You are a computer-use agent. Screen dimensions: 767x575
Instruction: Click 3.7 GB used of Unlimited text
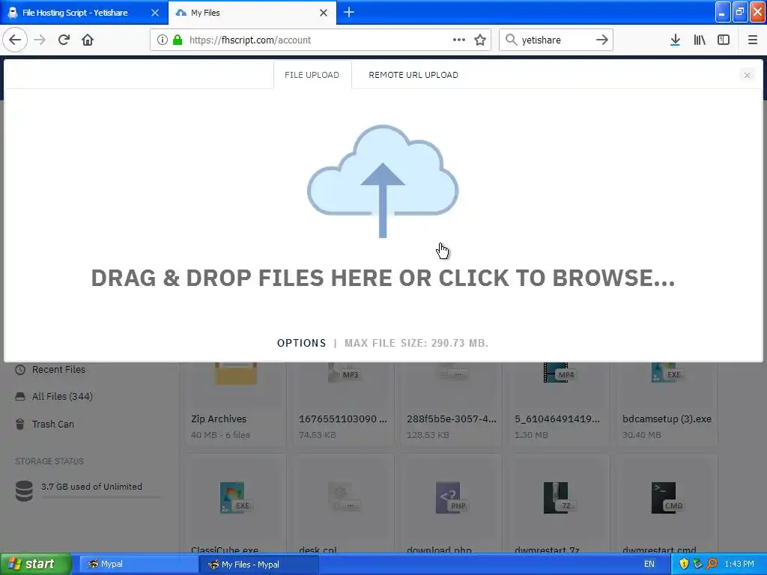[x=91, y=487]
